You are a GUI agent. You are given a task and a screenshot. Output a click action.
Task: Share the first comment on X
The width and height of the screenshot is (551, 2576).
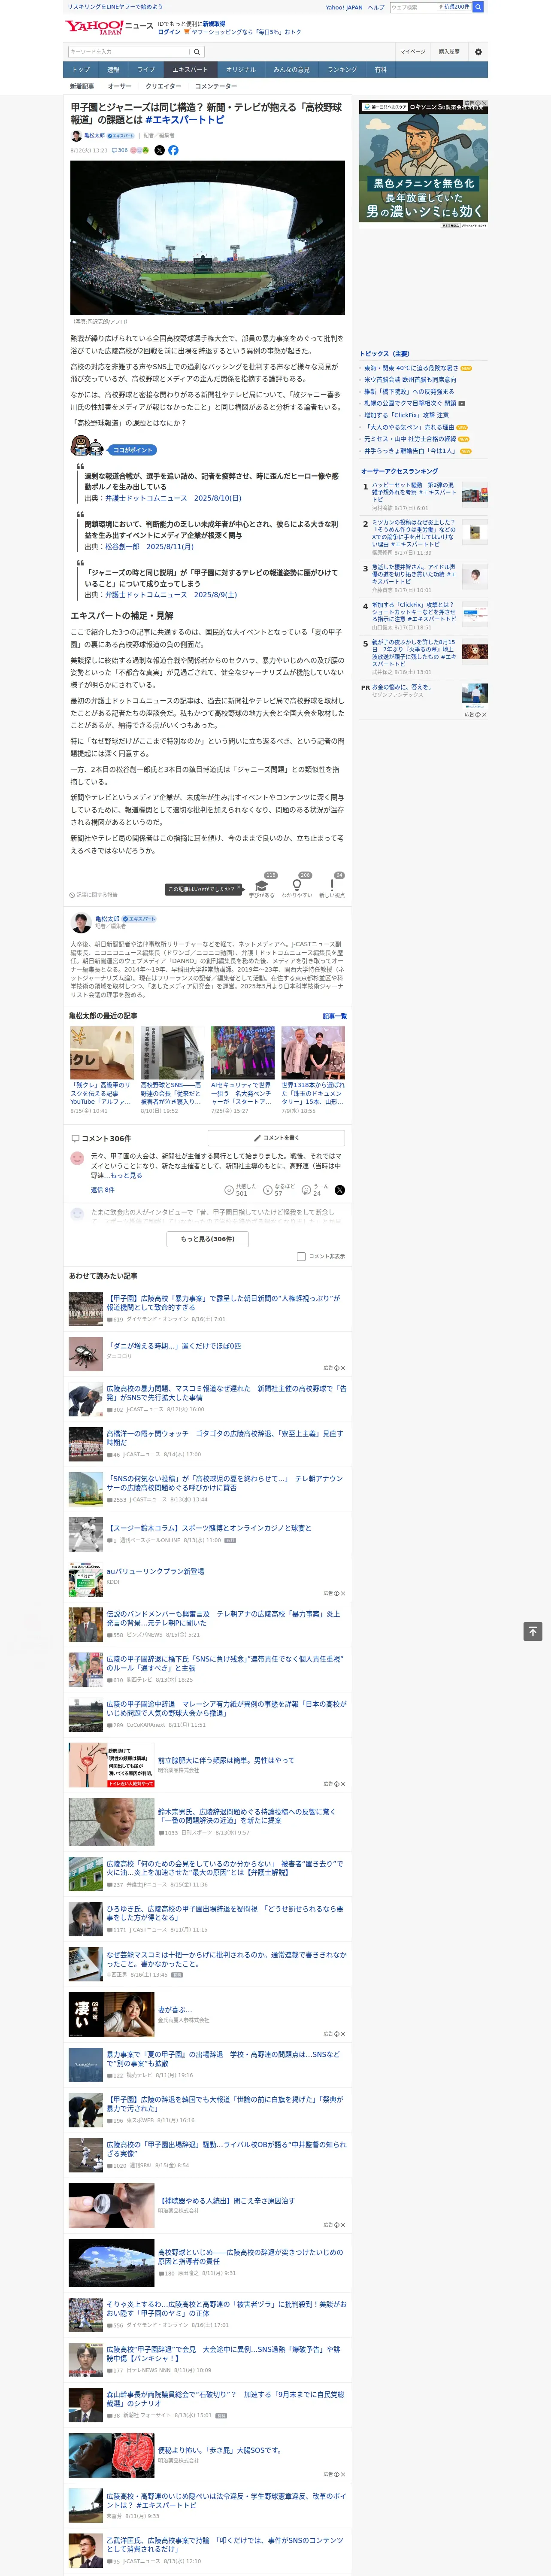(339, 1190)
